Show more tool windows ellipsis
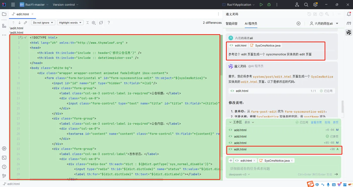The width and height of the screenshot is (353, 187). (4, 35)
